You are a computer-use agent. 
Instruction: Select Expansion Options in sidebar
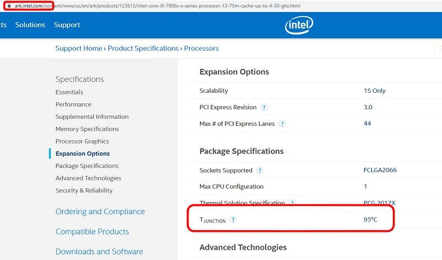coord(82,153)
